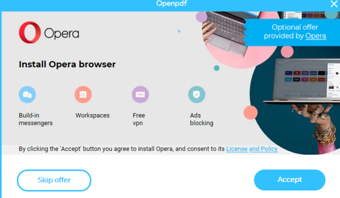
Task: Click the 'Workspaces' label
Action: [93, 115]
